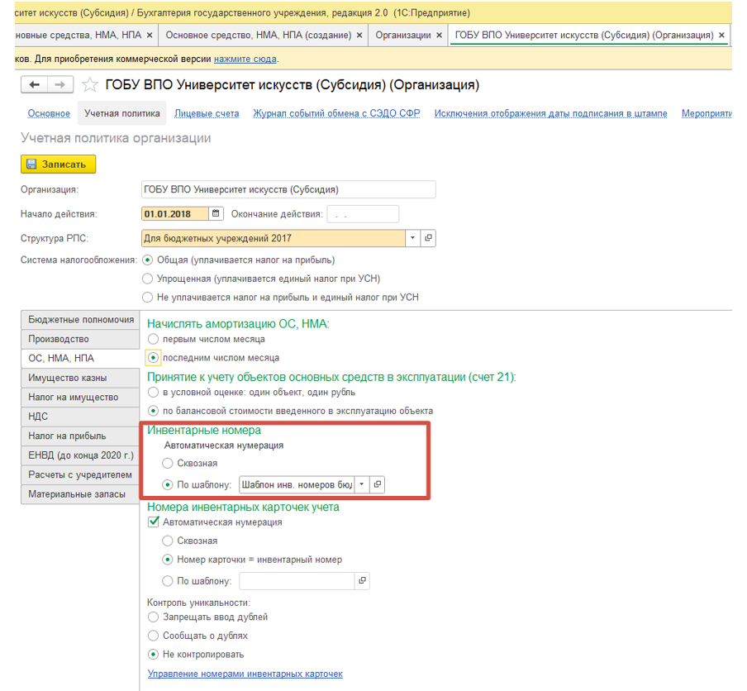Go back with the left arrow button

(x=35, y=85)
